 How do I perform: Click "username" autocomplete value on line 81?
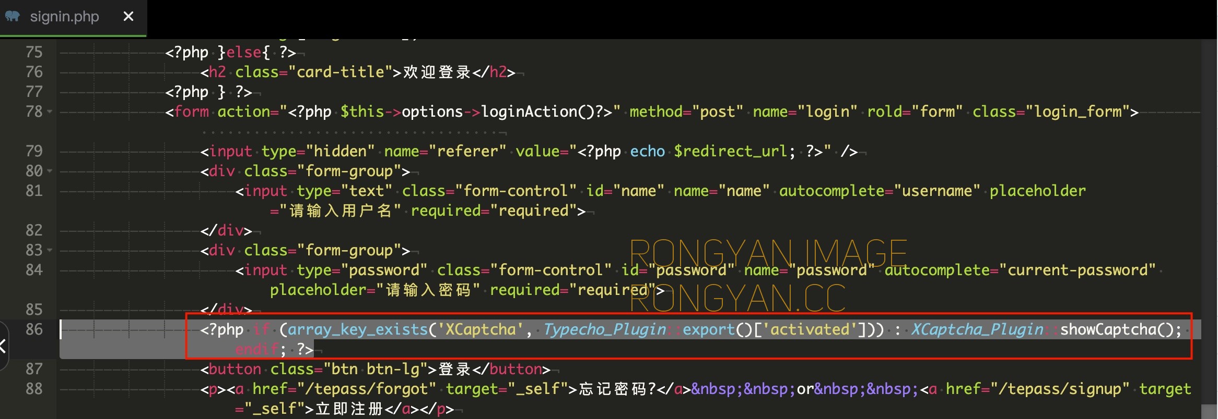tap(937, 191)
